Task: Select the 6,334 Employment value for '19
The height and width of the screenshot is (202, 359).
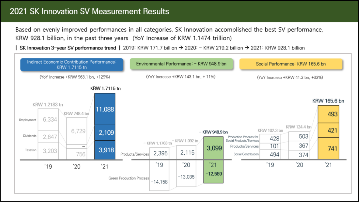Action: point(50,120)
